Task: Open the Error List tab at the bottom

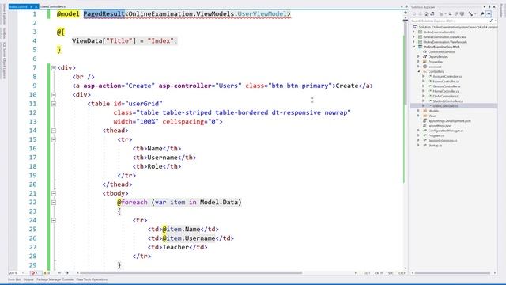Action: [14, 279]
